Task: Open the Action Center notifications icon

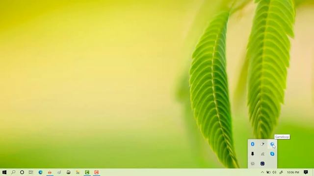Action: (306, 172)
